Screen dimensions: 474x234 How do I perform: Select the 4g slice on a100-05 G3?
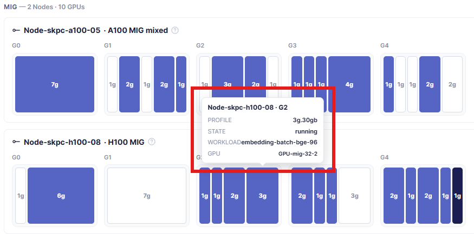(349, 84)
